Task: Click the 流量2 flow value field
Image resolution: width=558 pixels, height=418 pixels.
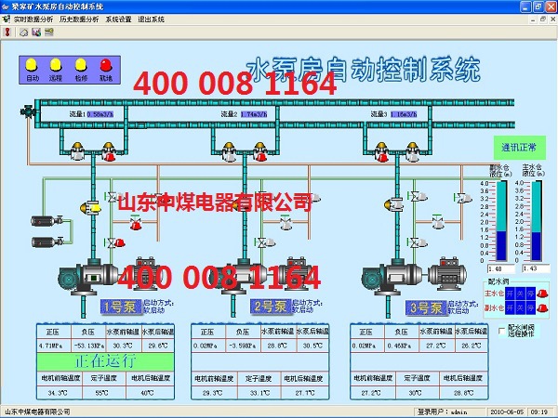Action: 254,114
